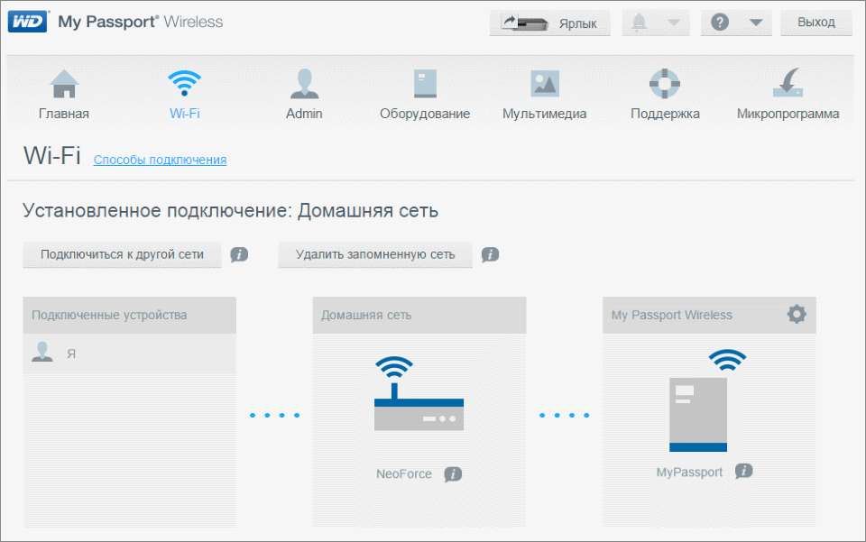Click the MyPassport drive icon

tap(698, 410)
